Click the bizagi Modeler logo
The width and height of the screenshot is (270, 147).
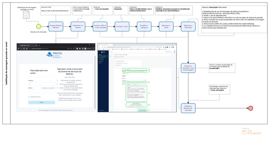(x=252, y=132)
